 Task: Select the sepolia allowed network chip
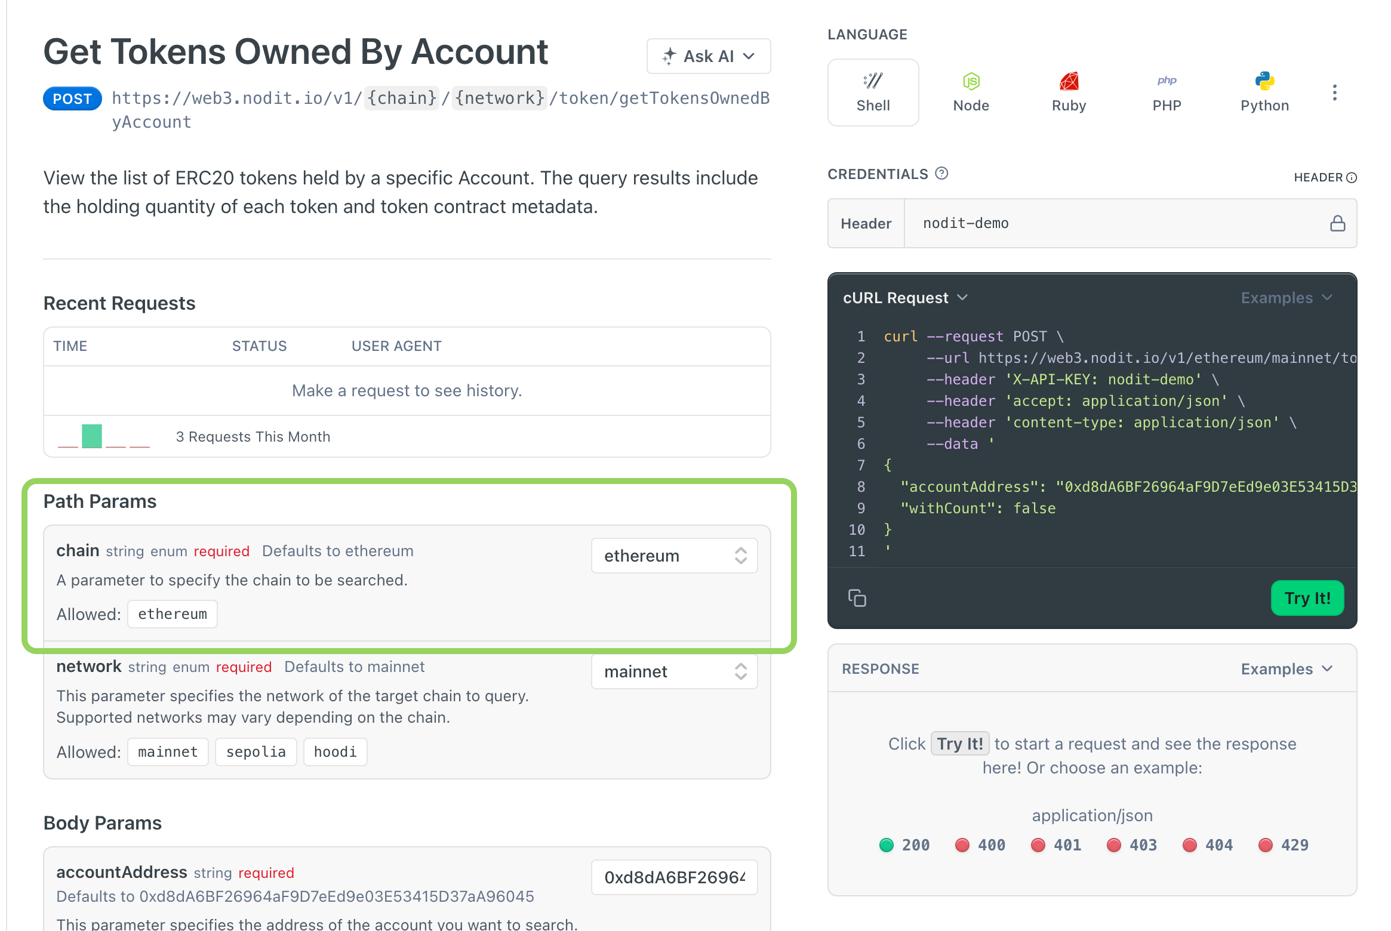click(x=256, y=751)
